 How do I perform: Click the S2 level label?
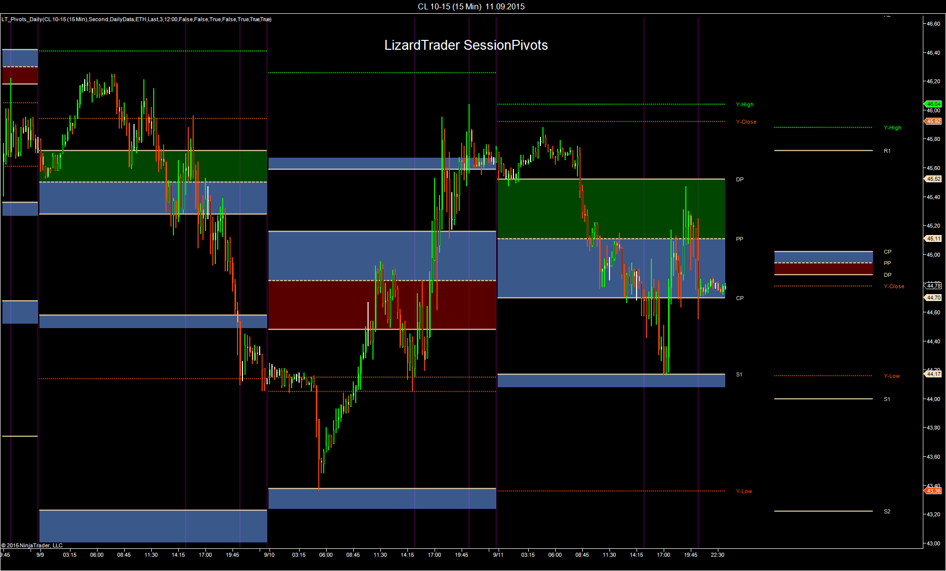(x=887, y=511)
